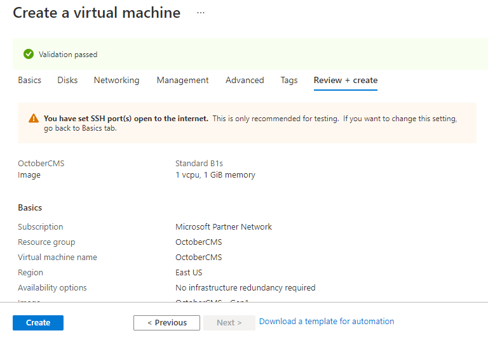Open the Disks tab
The width and height of the screenshot is (488, 340).
point(67,81)
